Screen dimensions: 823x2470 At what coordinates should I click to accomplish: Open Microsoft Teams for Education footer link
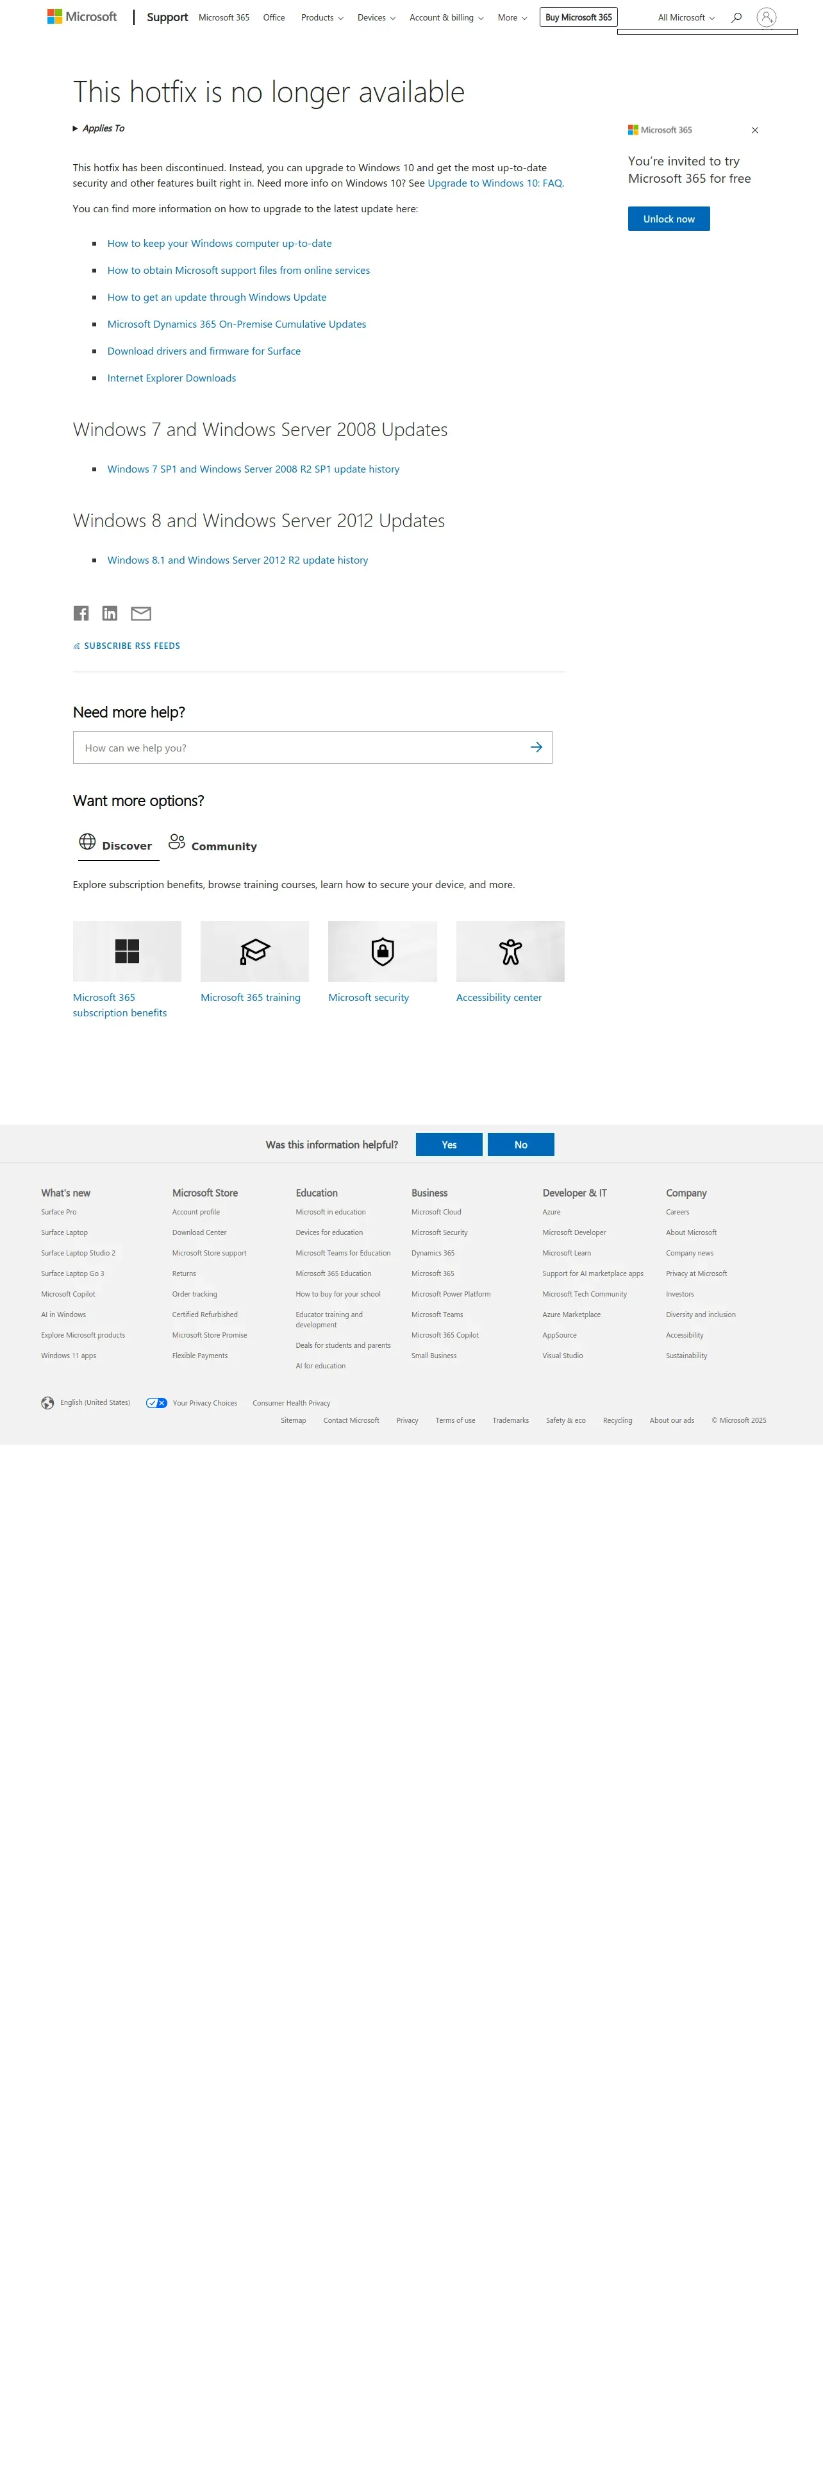click(343, 1253)
